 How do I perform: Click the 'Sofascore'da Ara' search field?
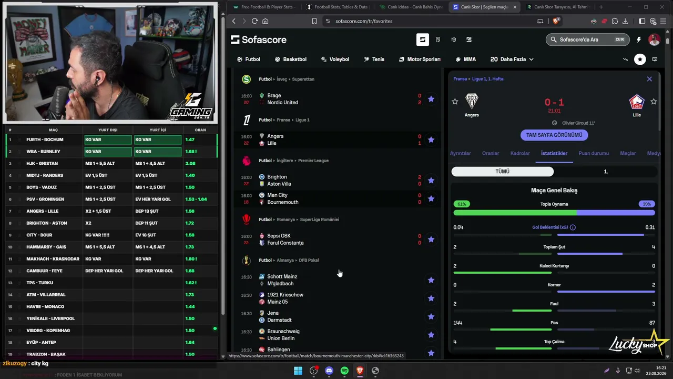coord(588,39)
